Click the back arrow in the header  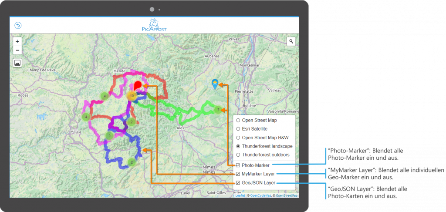(x=18, y=25)
